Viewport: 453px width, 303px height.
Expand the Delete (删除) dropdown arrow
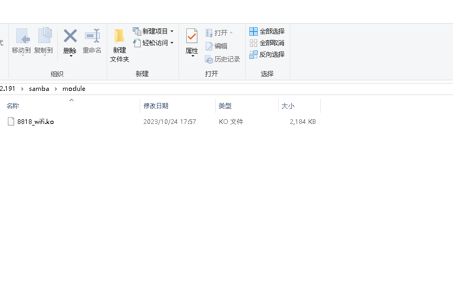point(71,56)
